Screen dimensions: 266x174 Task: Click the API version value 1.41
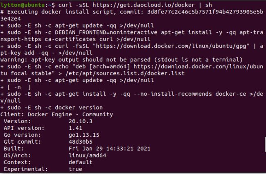click(75, 128)
